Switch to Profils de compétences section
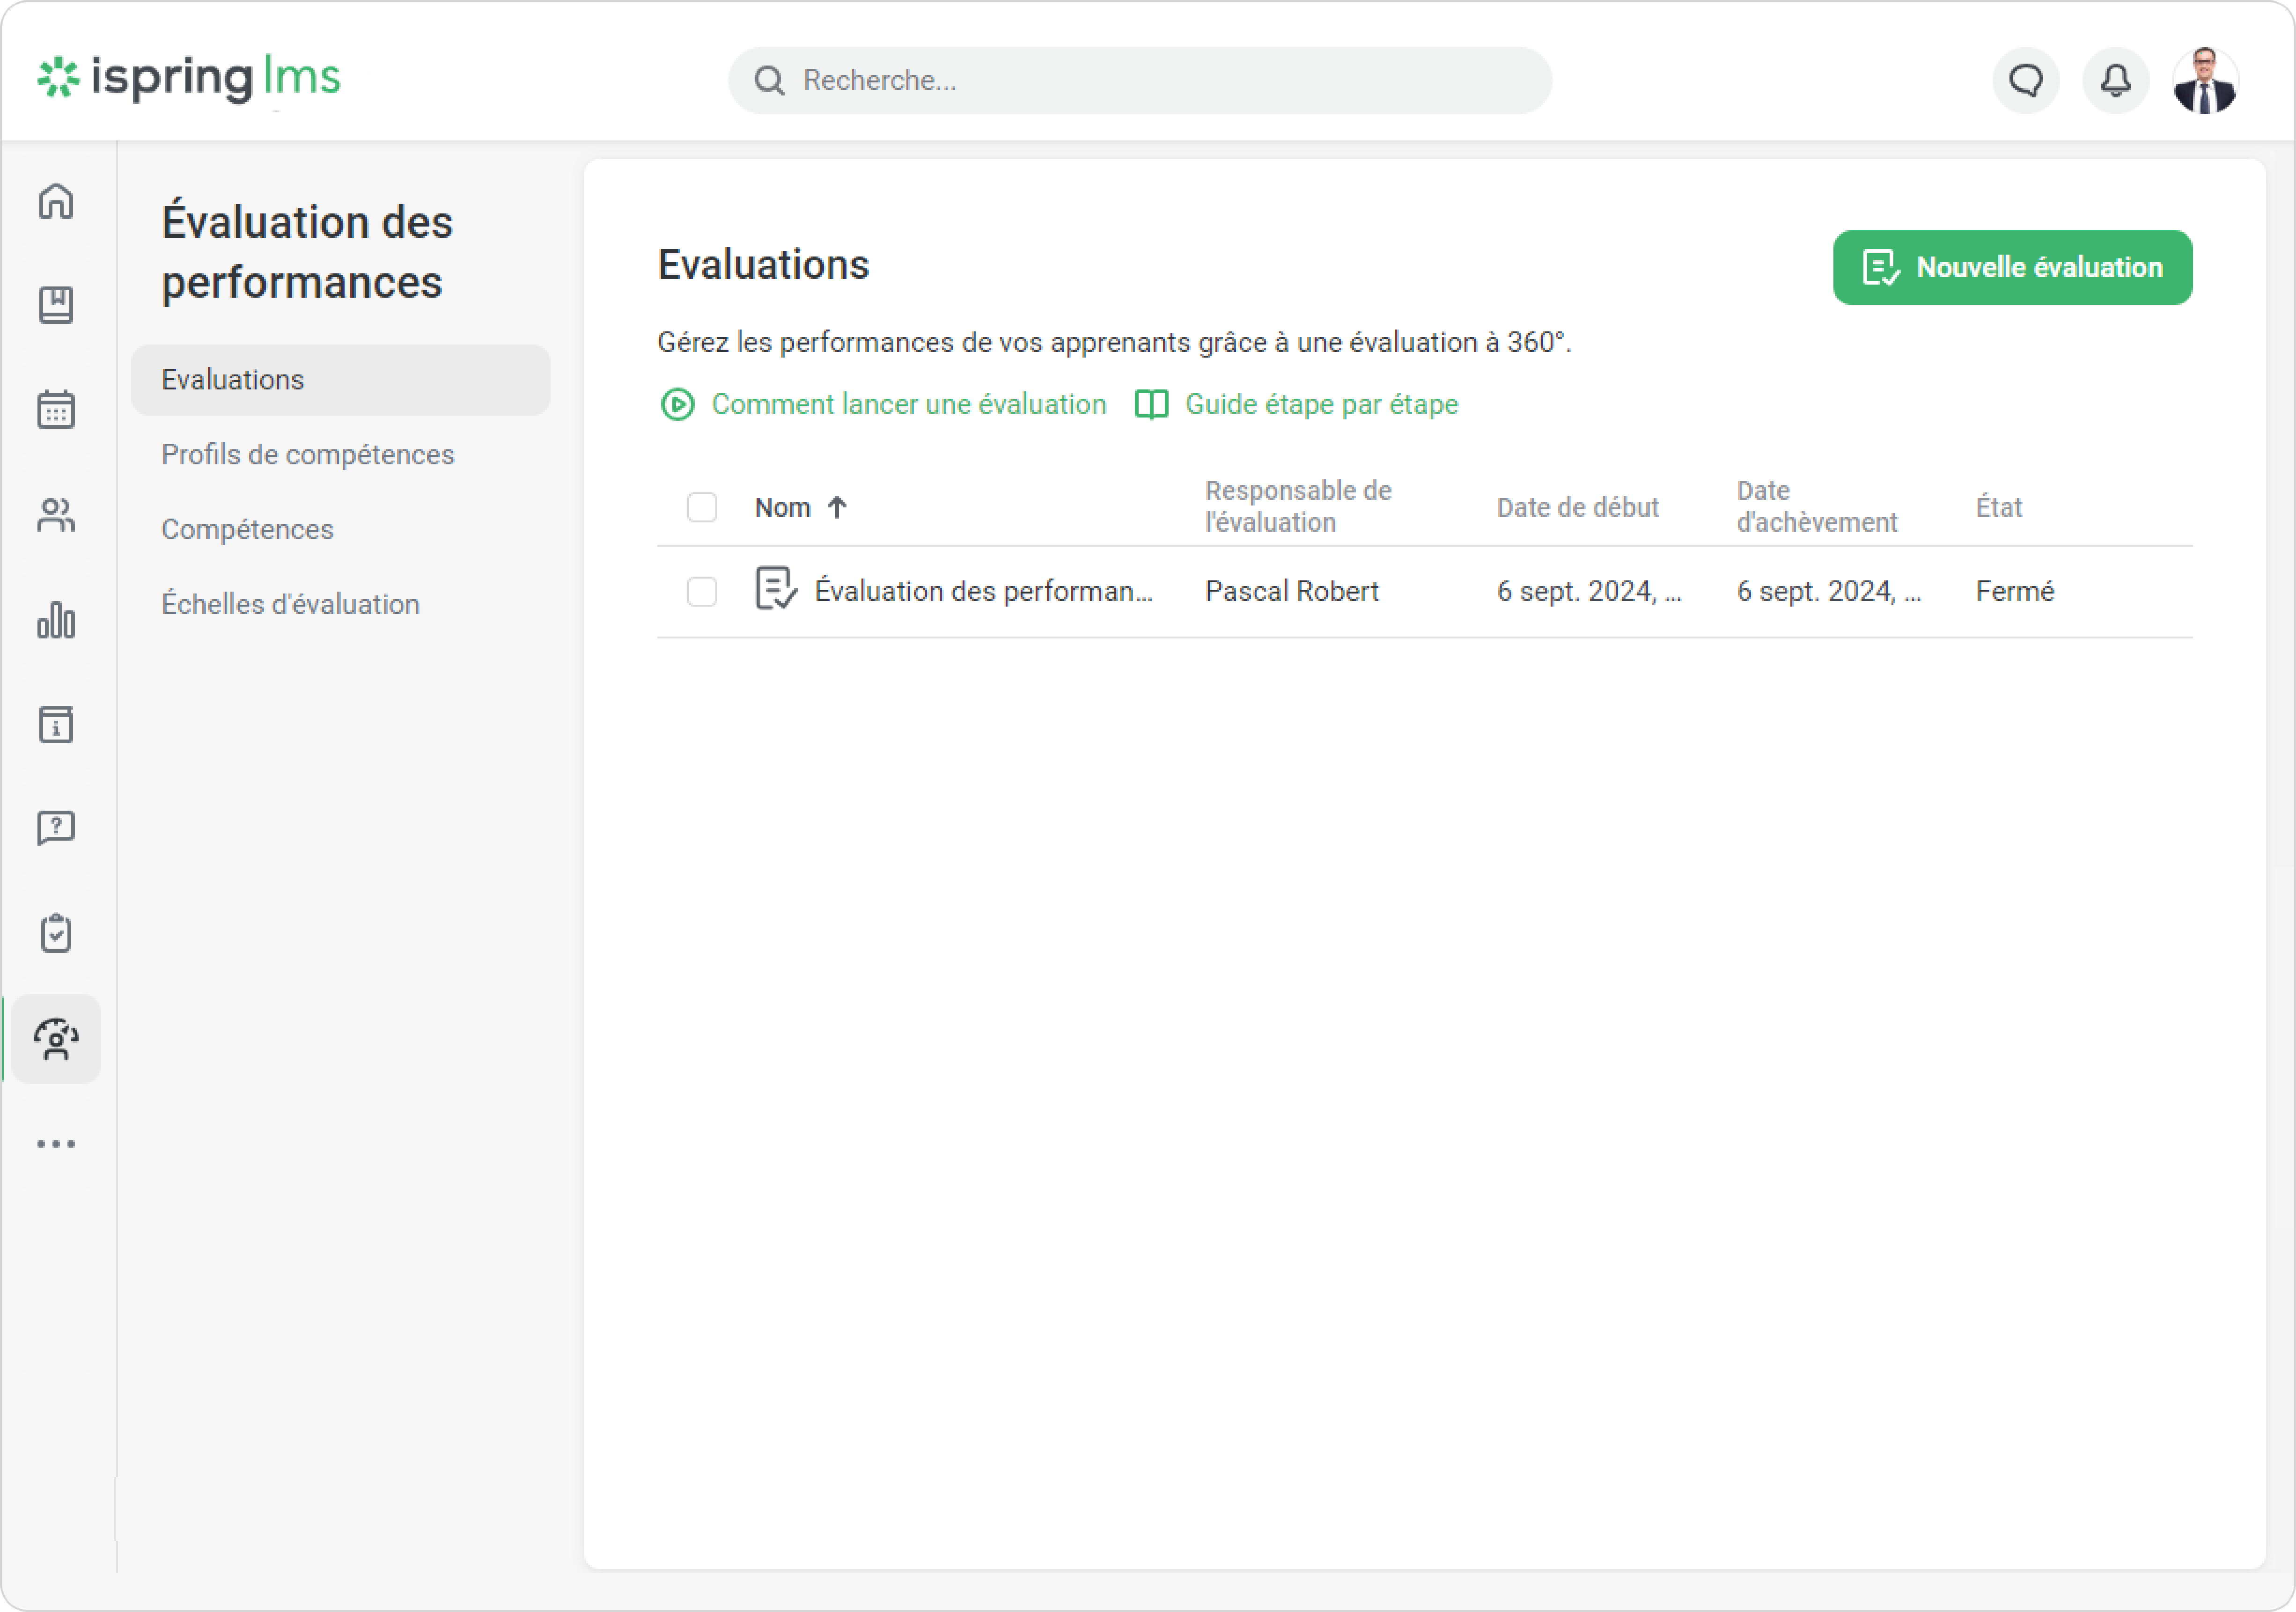The height and width of the screenshot is (1612, 2296). coord(308,455)
